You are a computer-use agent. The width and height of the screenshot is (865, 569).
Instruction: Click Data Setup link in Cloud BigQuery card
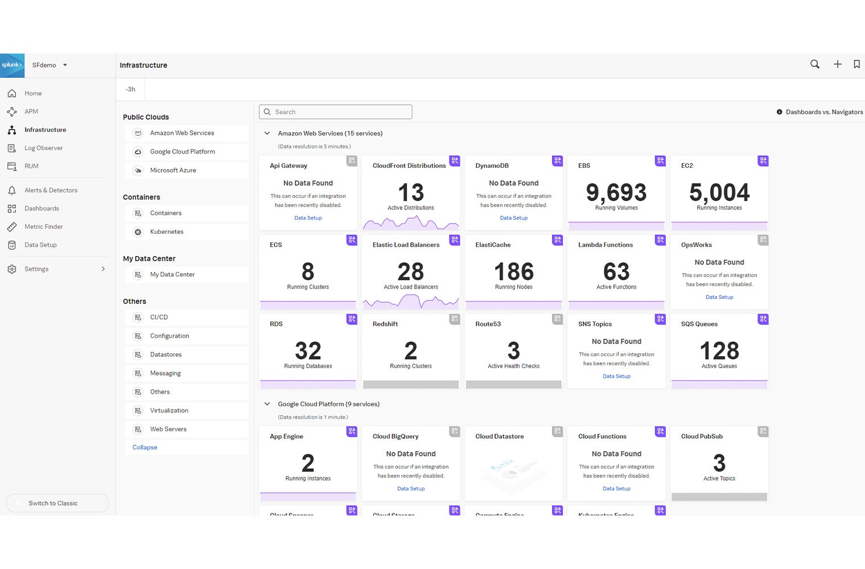[411, 489]
